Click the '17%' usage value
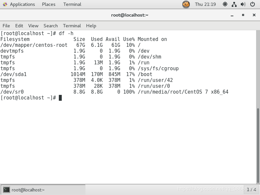260x195 pixels. (131, 74)
